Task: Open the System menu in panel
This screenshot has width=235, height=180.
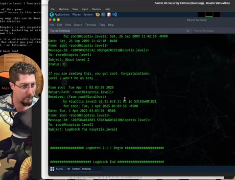Action: point(88,15)
